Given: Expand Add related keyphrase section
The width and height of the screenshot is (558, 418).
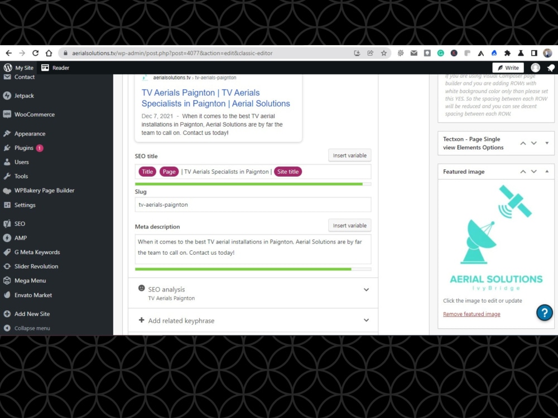Looking at the screenshot, I should tap(253, 320).
